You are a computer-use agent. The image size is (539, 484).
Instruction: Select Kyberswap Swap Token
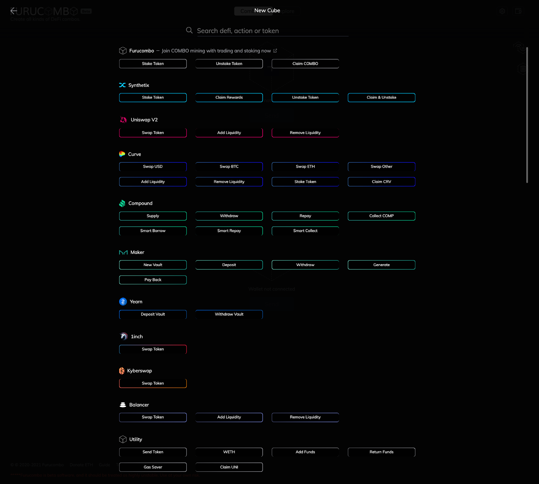coord(153,384)
